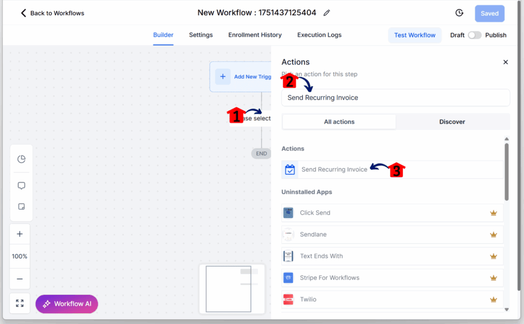Click the Stripe For Workflows app icon
The image size is (524, 324).
coord(288,278)
